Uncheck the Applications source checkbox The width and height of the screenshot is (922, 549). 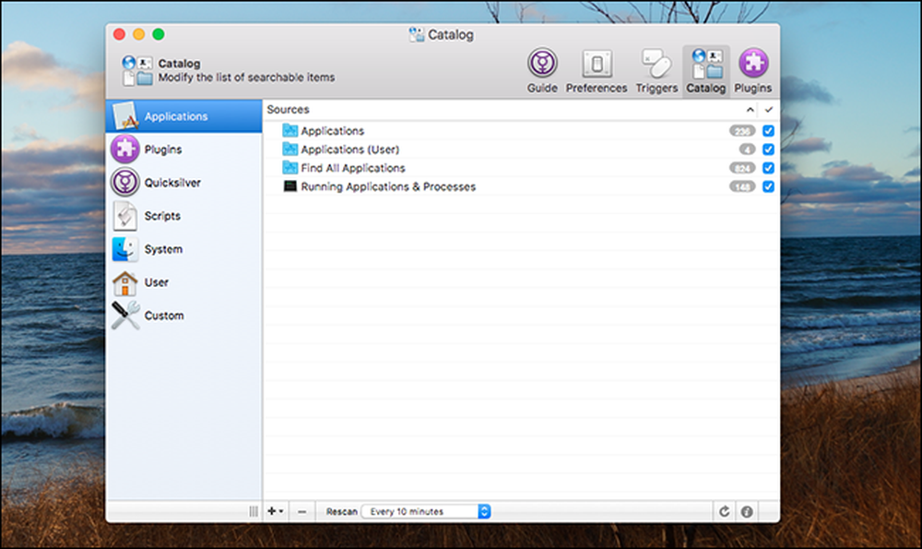tap(768, 131)
